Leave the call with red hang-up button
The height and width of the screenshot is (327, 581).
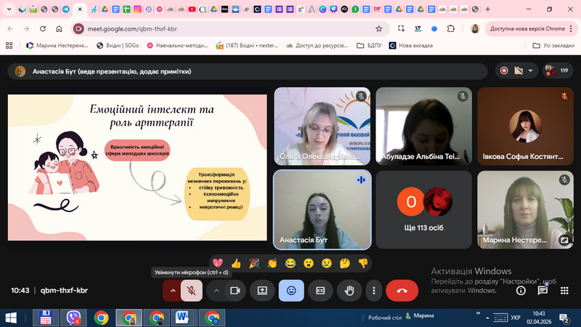click(402, 290)
